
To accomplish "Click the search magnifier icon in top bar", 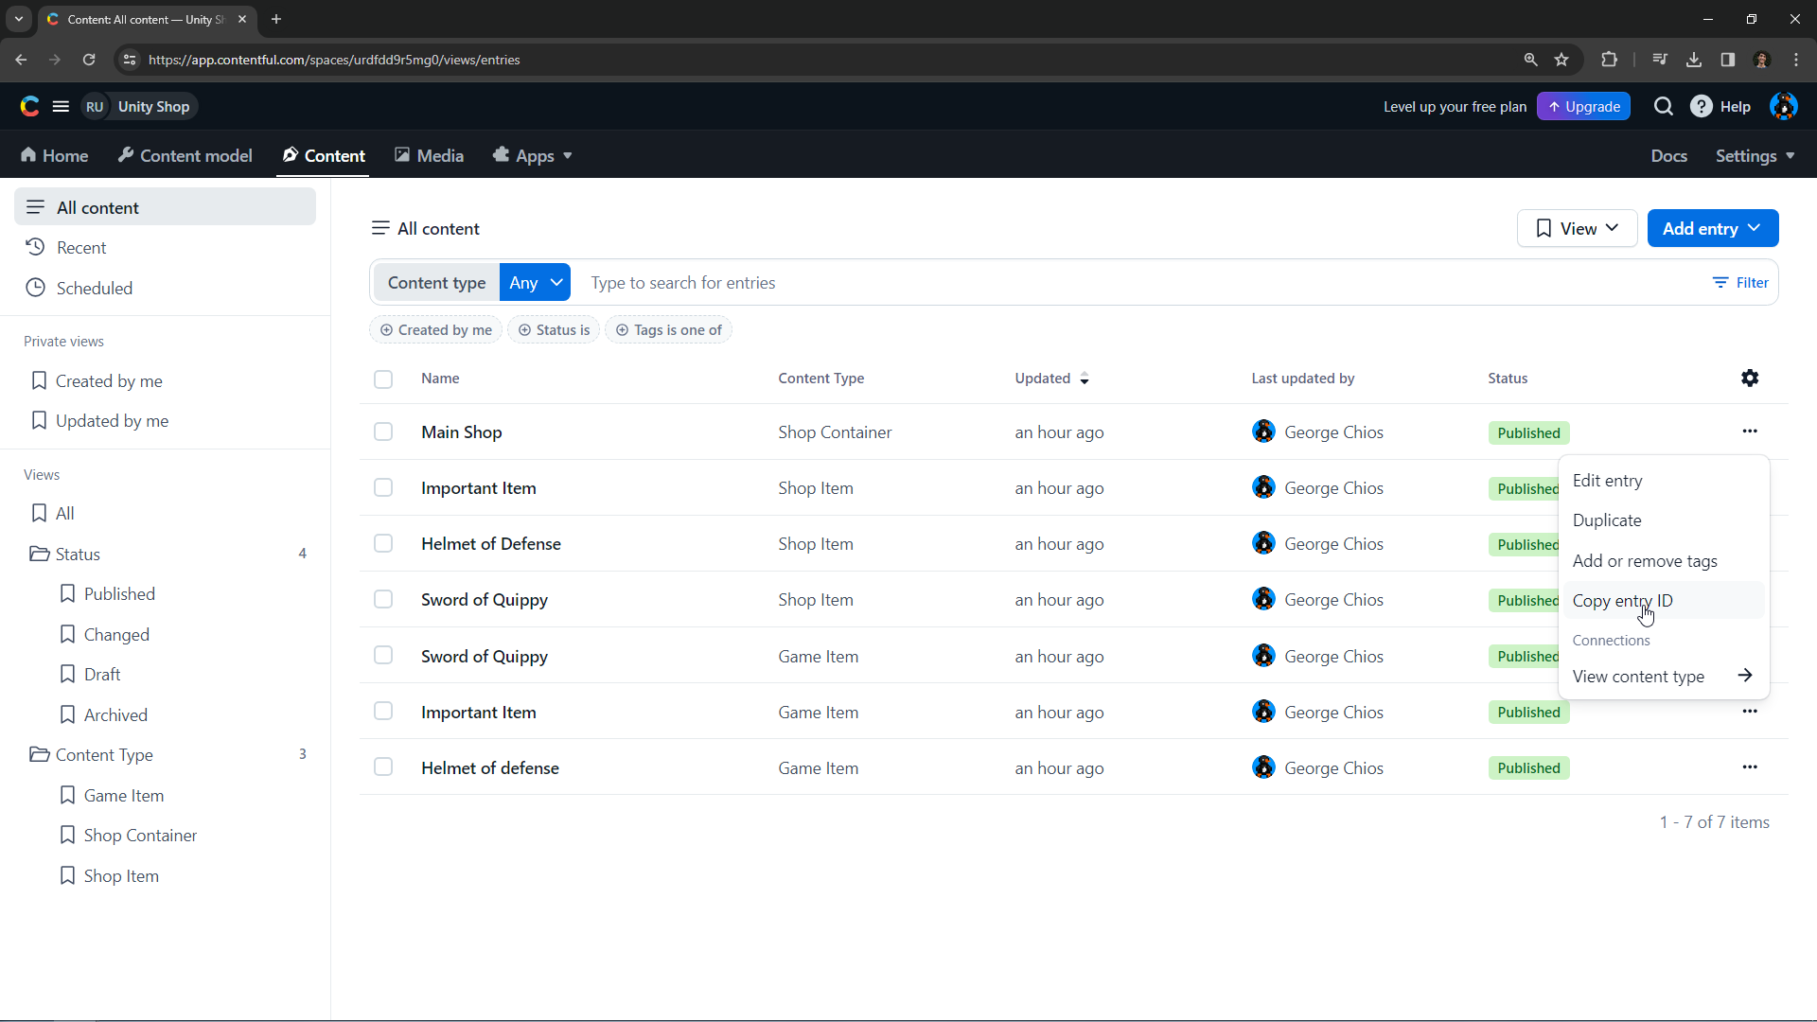I will coord(1664,106).
